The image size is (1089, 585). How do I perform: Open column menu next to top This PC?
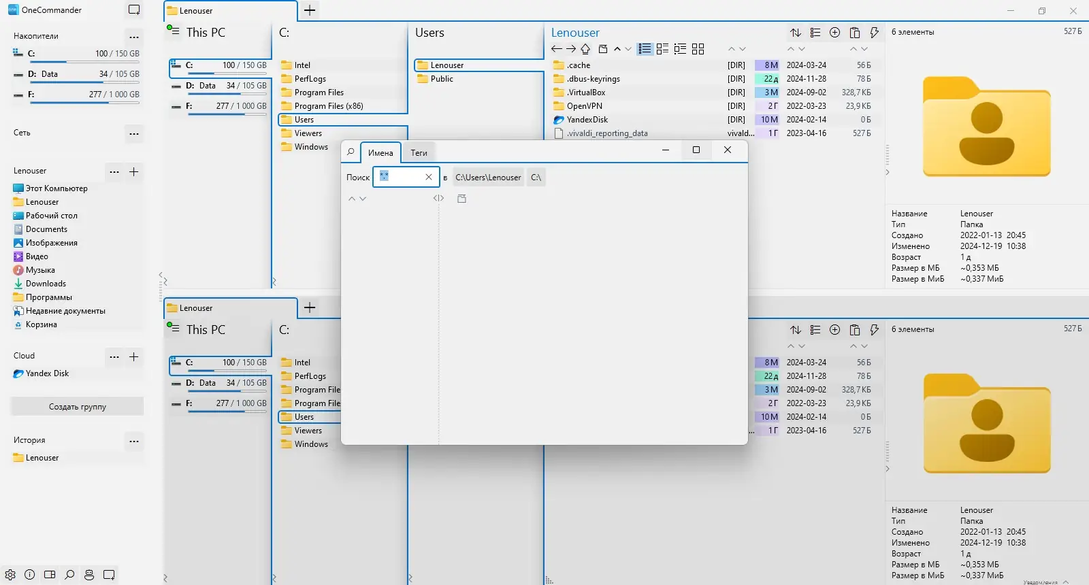click(x=173, y=31)
